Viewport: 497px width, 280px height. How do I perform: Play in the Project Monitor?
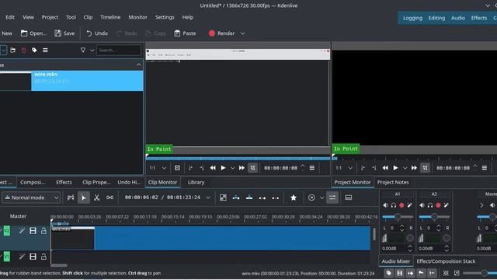tap(395, 168)
